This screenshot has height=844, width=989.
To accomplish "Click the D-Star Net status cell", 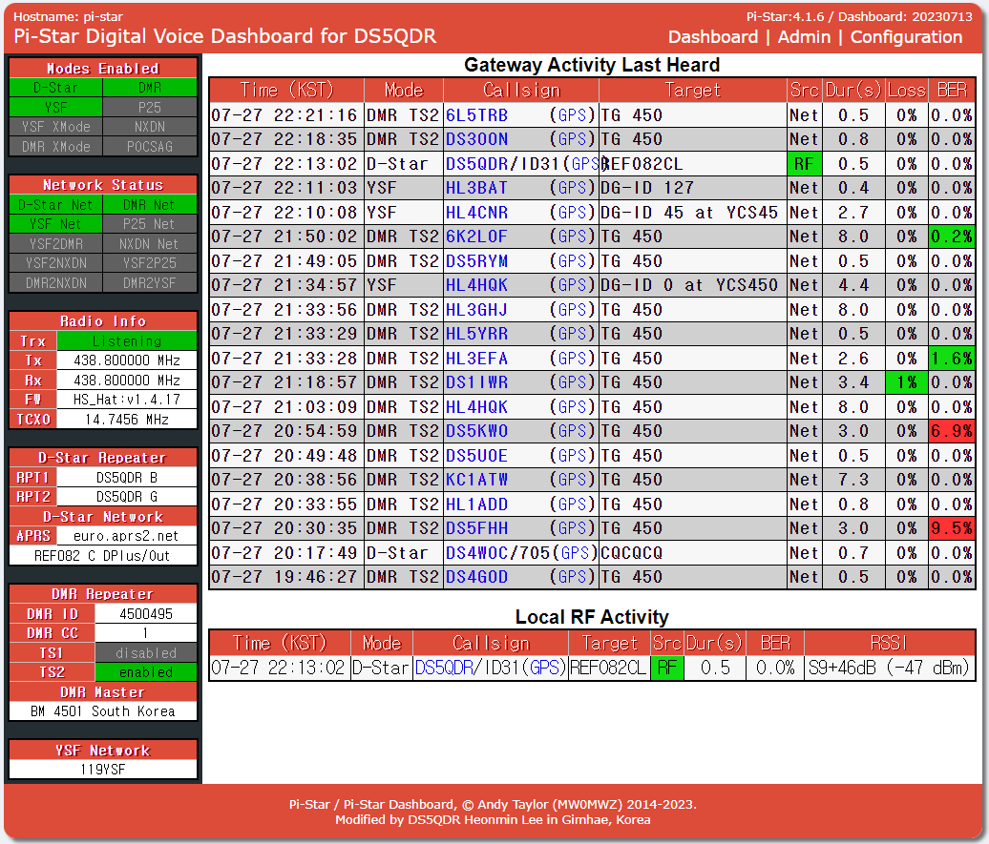I will [55, 205].
